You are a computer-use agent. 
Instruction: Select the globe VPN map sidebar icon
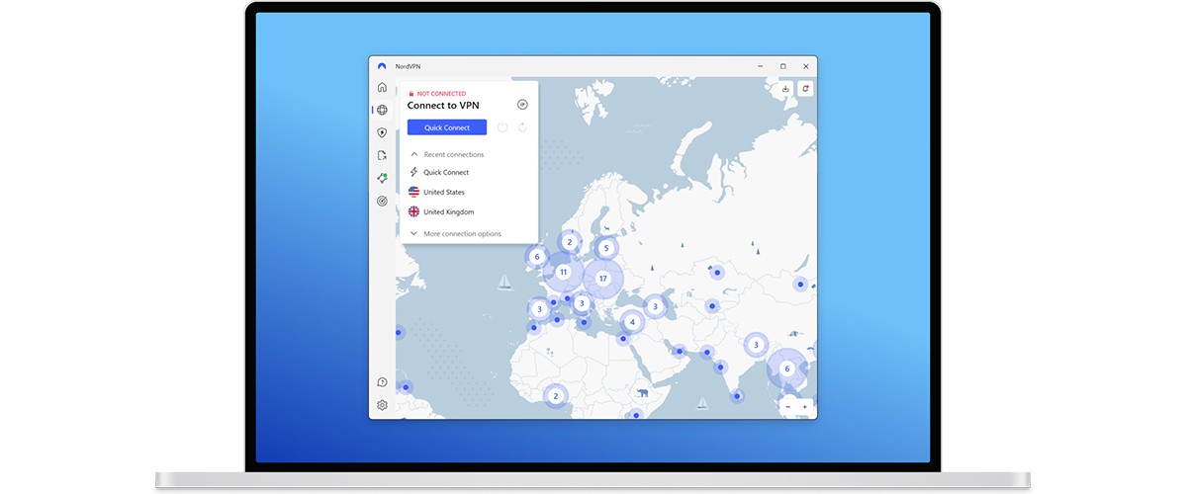click(382, 110)
